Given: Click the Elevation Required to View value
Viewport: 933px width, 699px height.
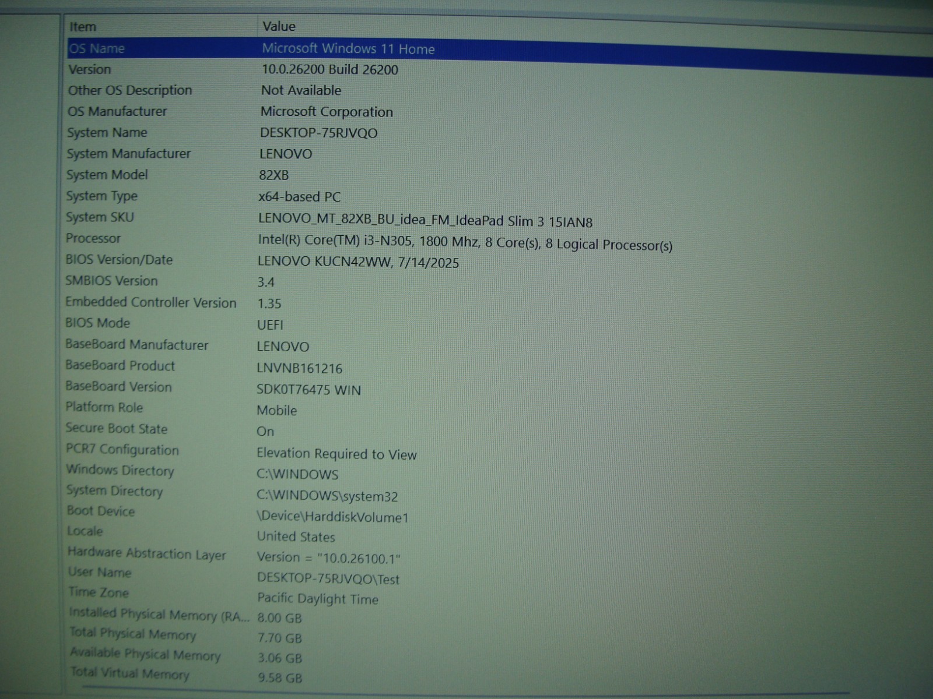Looking at the screenshot, I should pyautogui.click(x=336, y=454).
